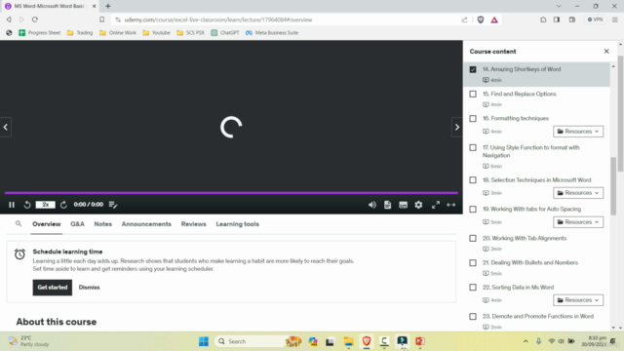
Task: Open the Announcements tab
Action: tap(146, 224)
